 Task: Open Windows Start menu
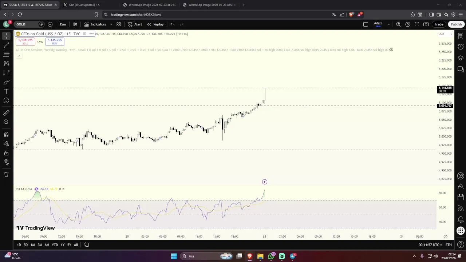pyautogui.click(x=174, y=256)
